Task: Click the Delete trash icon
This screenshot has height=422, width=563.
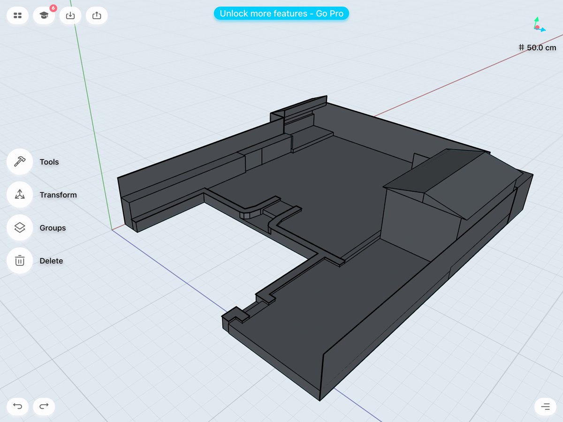Action: 20,261
